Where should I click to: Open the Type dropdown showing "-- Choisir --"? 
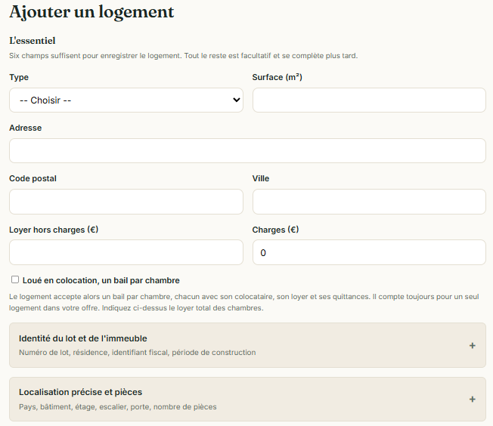click(126, 100)
